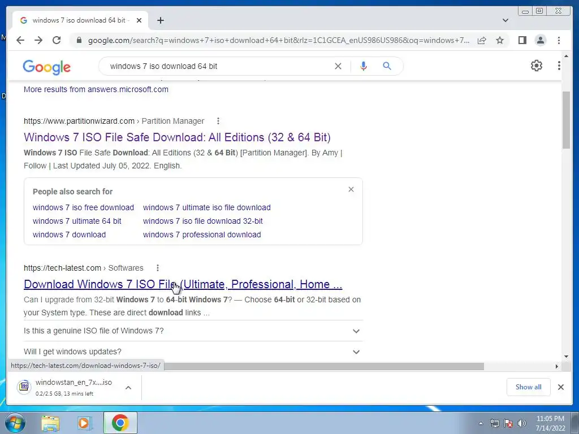Open More results from answers.microsoft.com

click(x=96, y=89)
